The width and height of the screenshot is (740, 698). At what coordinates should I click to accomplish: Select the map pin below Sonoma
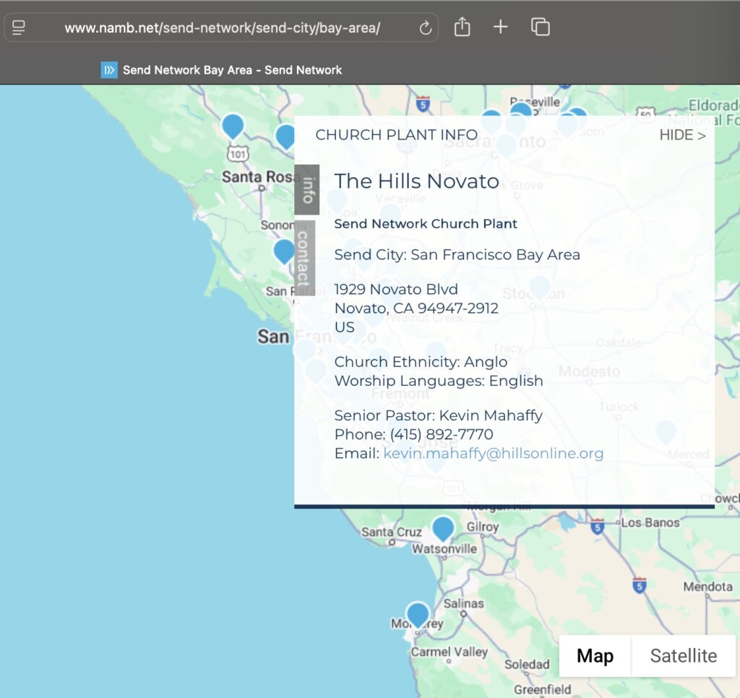[x=284, y=251]
